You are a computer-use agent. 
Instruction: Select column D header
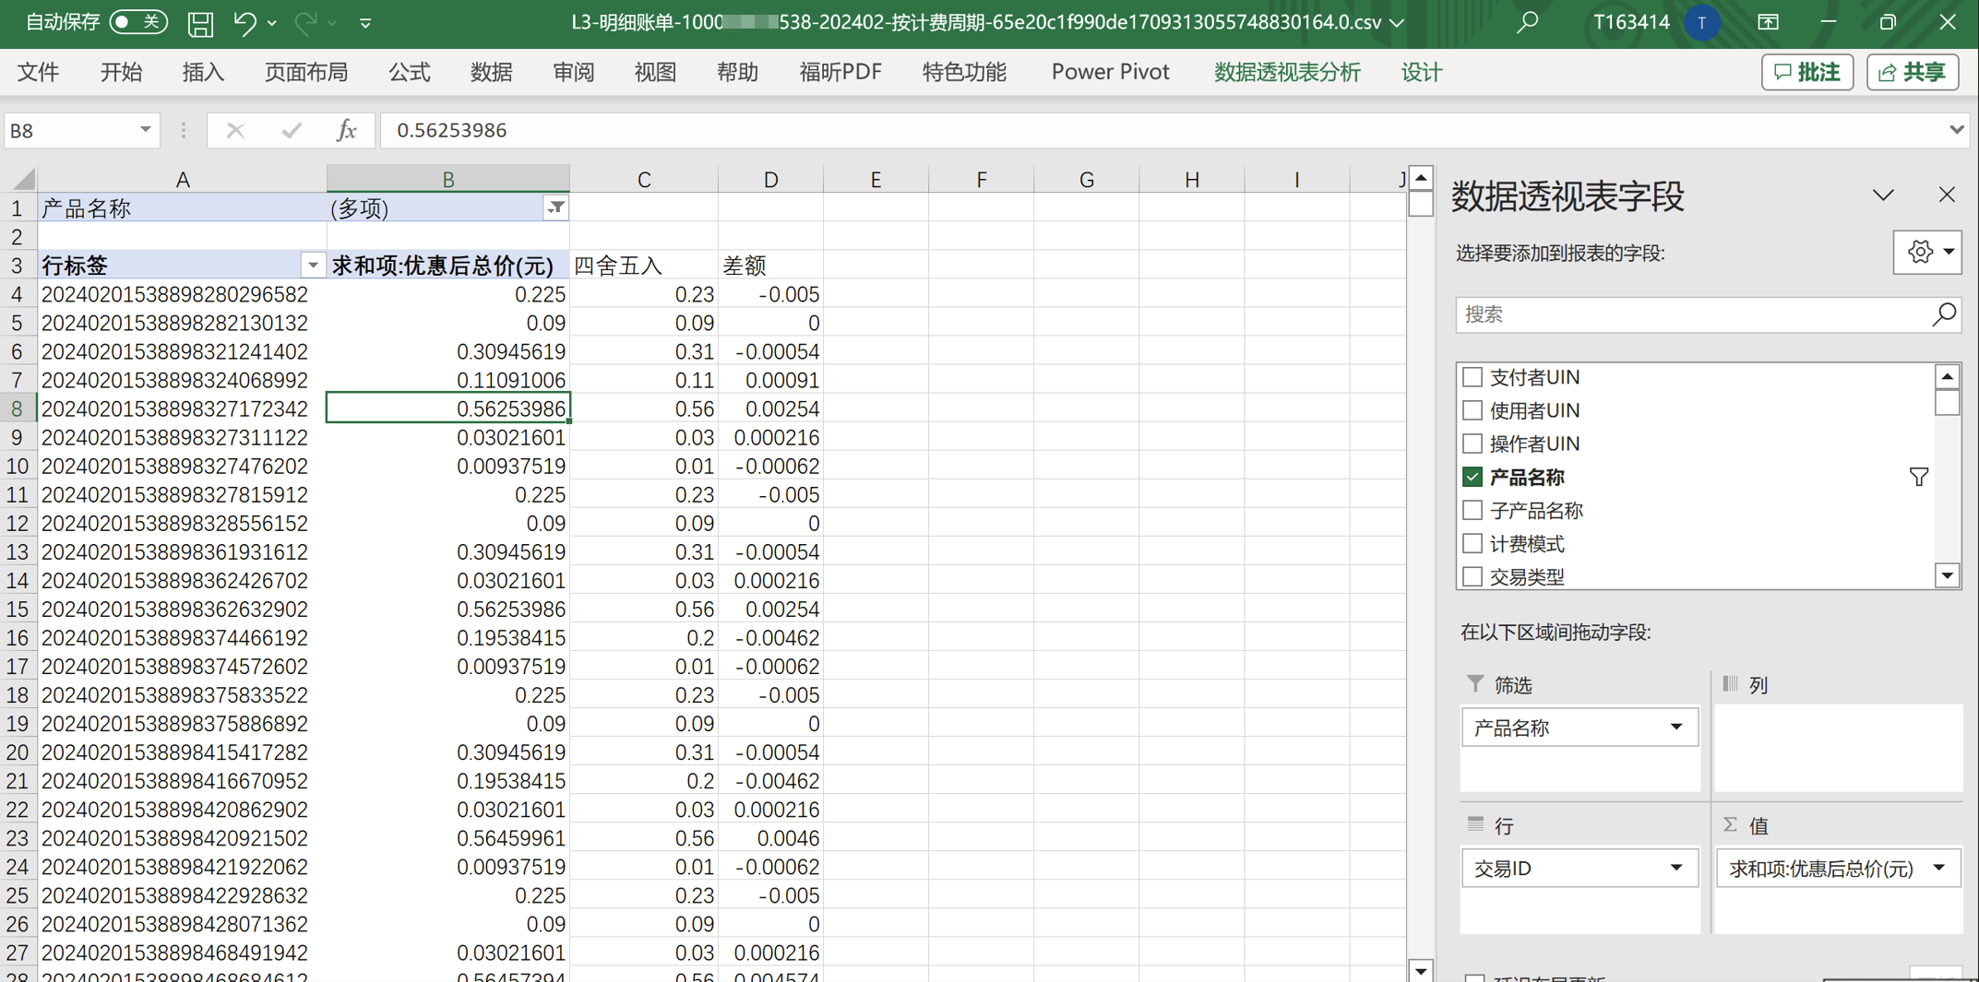pos(770,179)
